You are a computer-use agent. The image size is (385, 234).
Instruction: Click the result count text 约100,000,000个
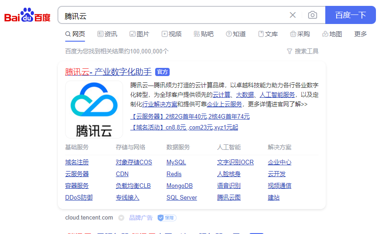point(146,51)
